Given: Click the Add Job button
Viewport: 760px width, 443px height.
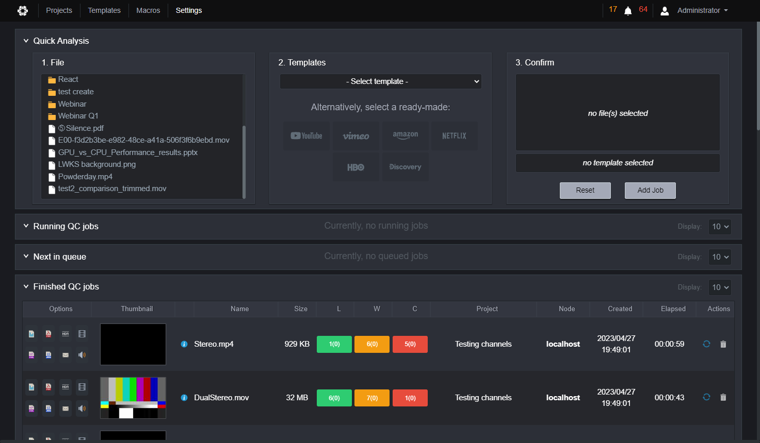Looking at the screenshot, I should point(650,190).
